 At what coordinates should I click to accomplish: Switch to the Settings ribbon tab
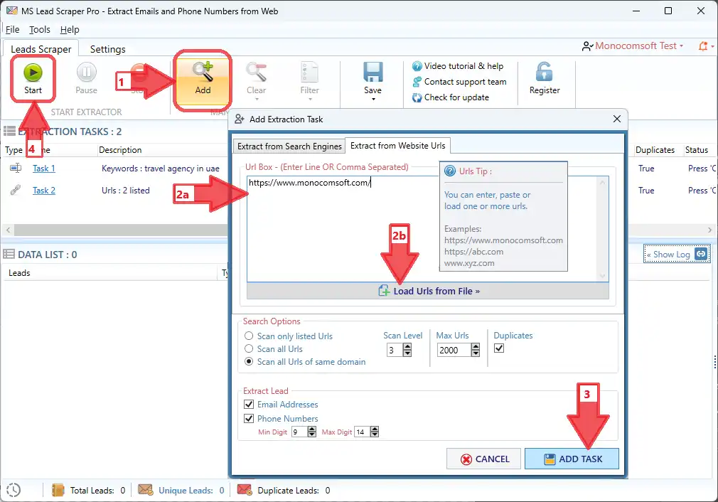(x=107, y=49)
